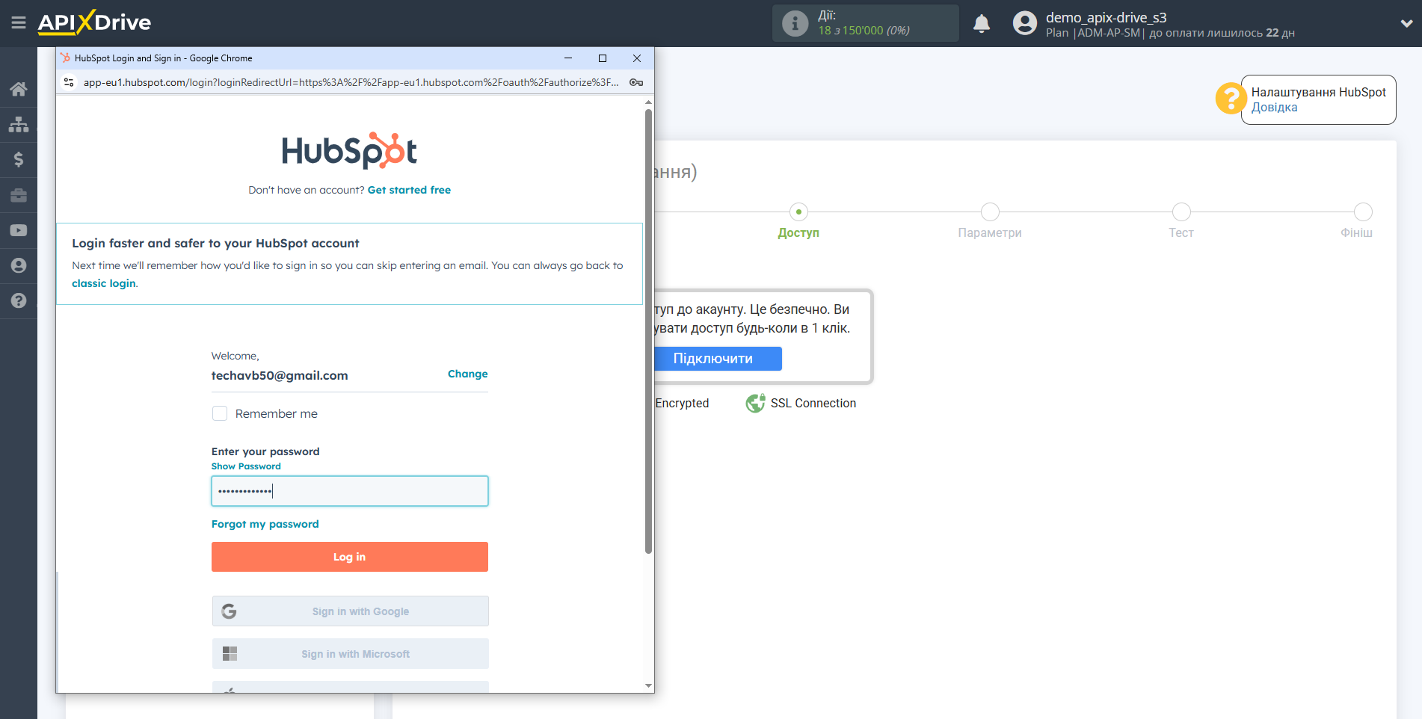Open the user profile icon in sidebar
1422x719 pixels.
19,265
